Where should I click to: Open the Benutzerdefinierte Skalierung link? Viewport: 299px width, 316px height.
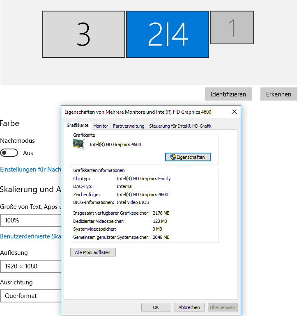(30, 236)
